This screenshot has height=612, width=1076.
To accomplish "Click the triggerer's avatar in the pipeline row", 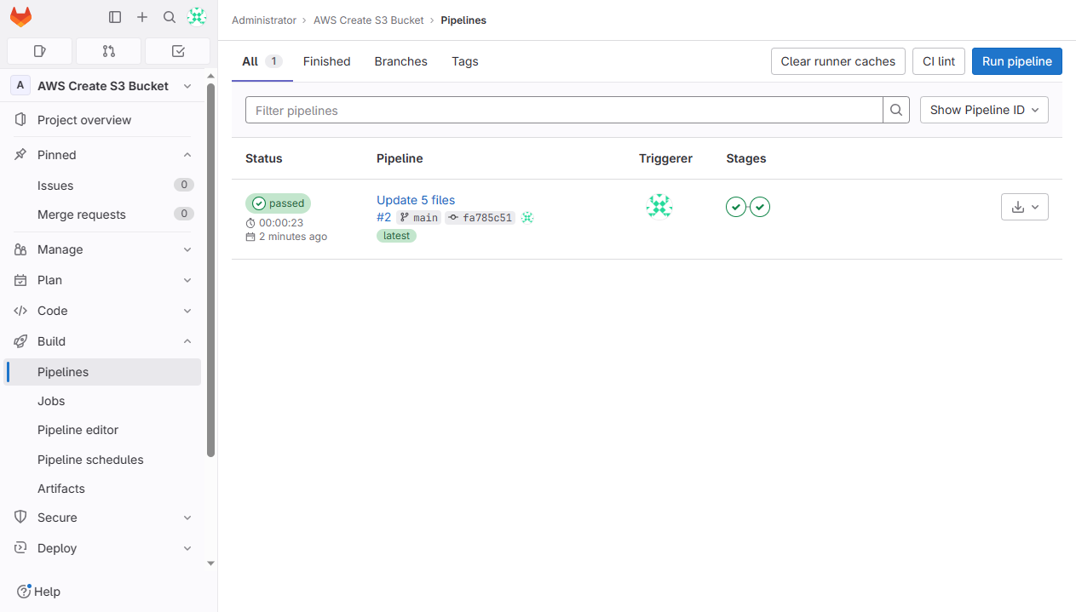I will click(659, 205).
